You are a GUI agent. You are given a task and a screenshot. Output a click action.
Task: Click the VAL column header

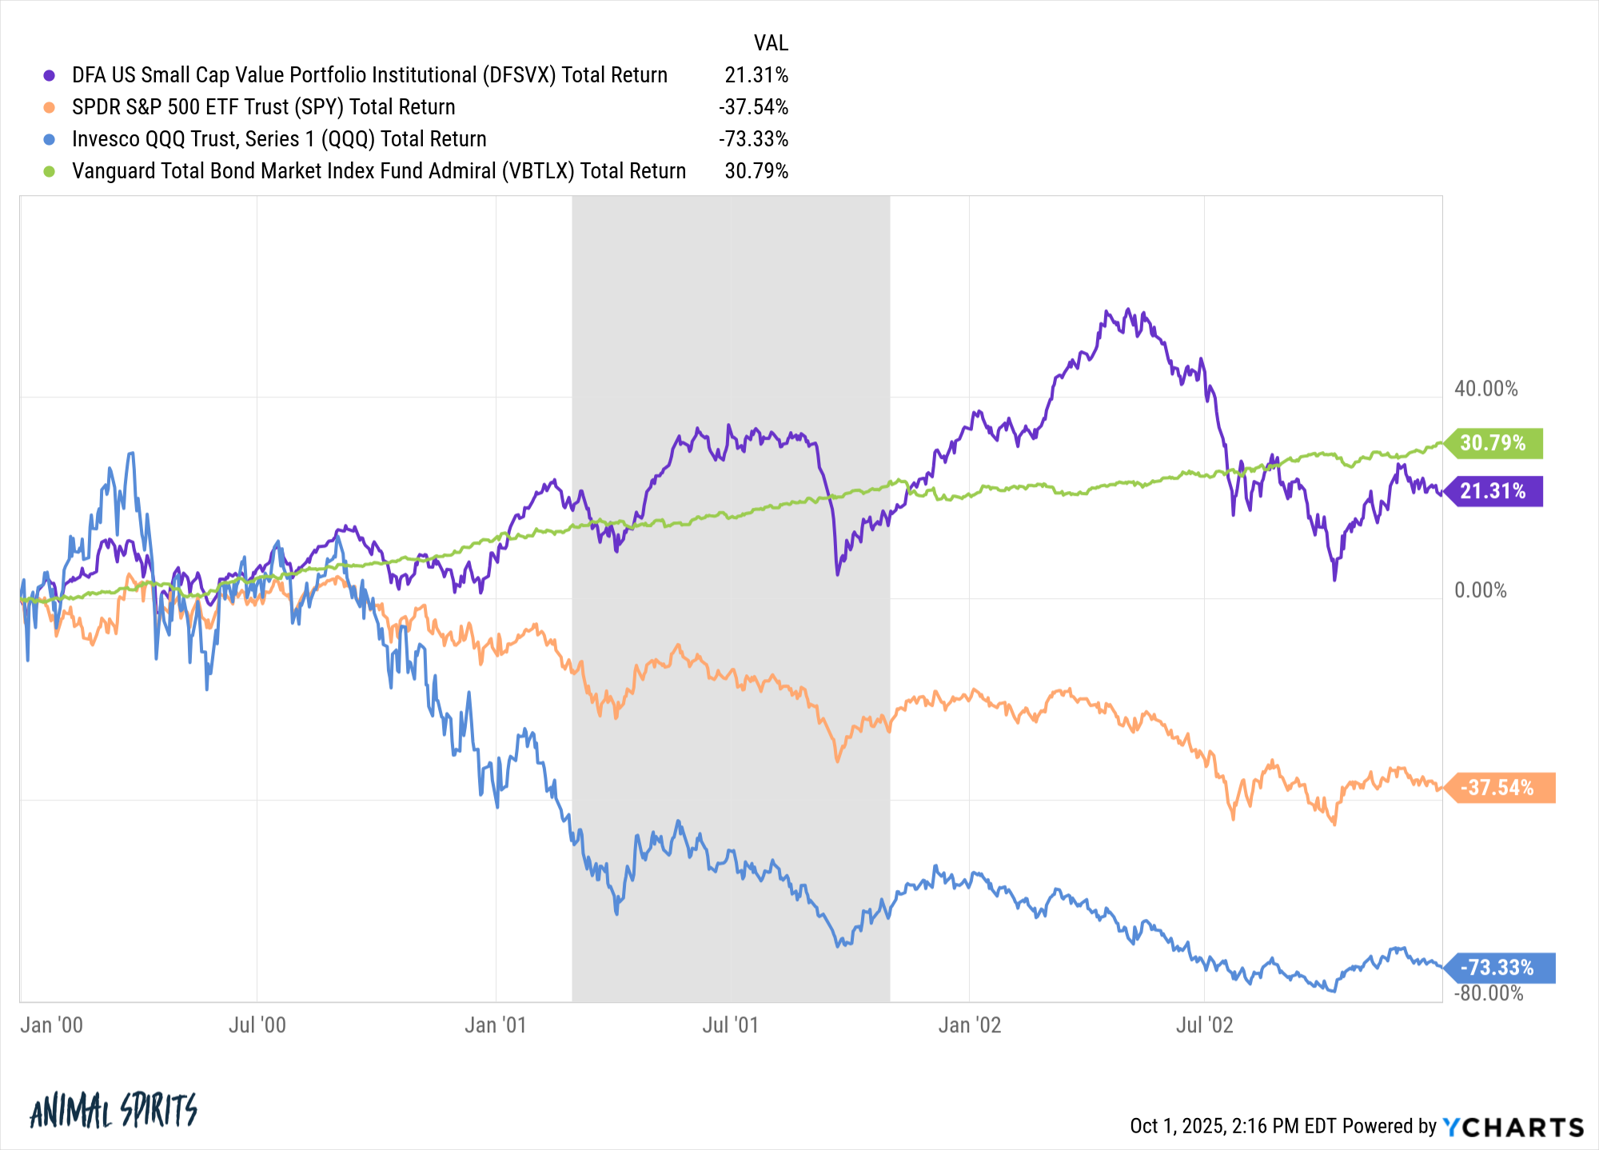pos(771,42)
